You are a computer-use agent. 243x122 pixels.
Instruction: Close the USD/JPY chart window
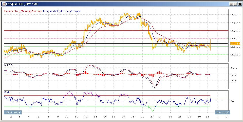239,4
